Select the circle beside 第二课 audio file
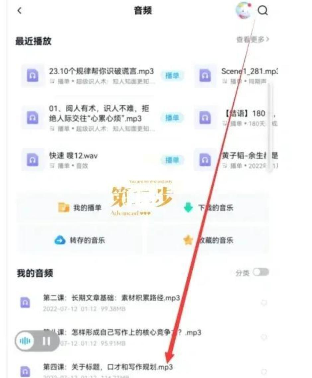Screen dimensions: 312x378 pyautogui.click(x=264, y=303)
